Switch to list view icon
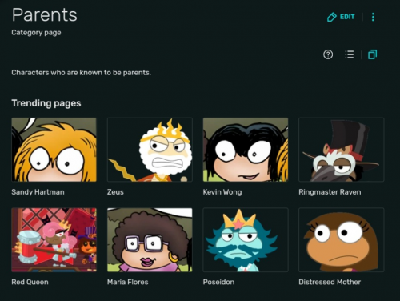The width and height of the screenshot is (400, 301). click(x=350, y=54)
